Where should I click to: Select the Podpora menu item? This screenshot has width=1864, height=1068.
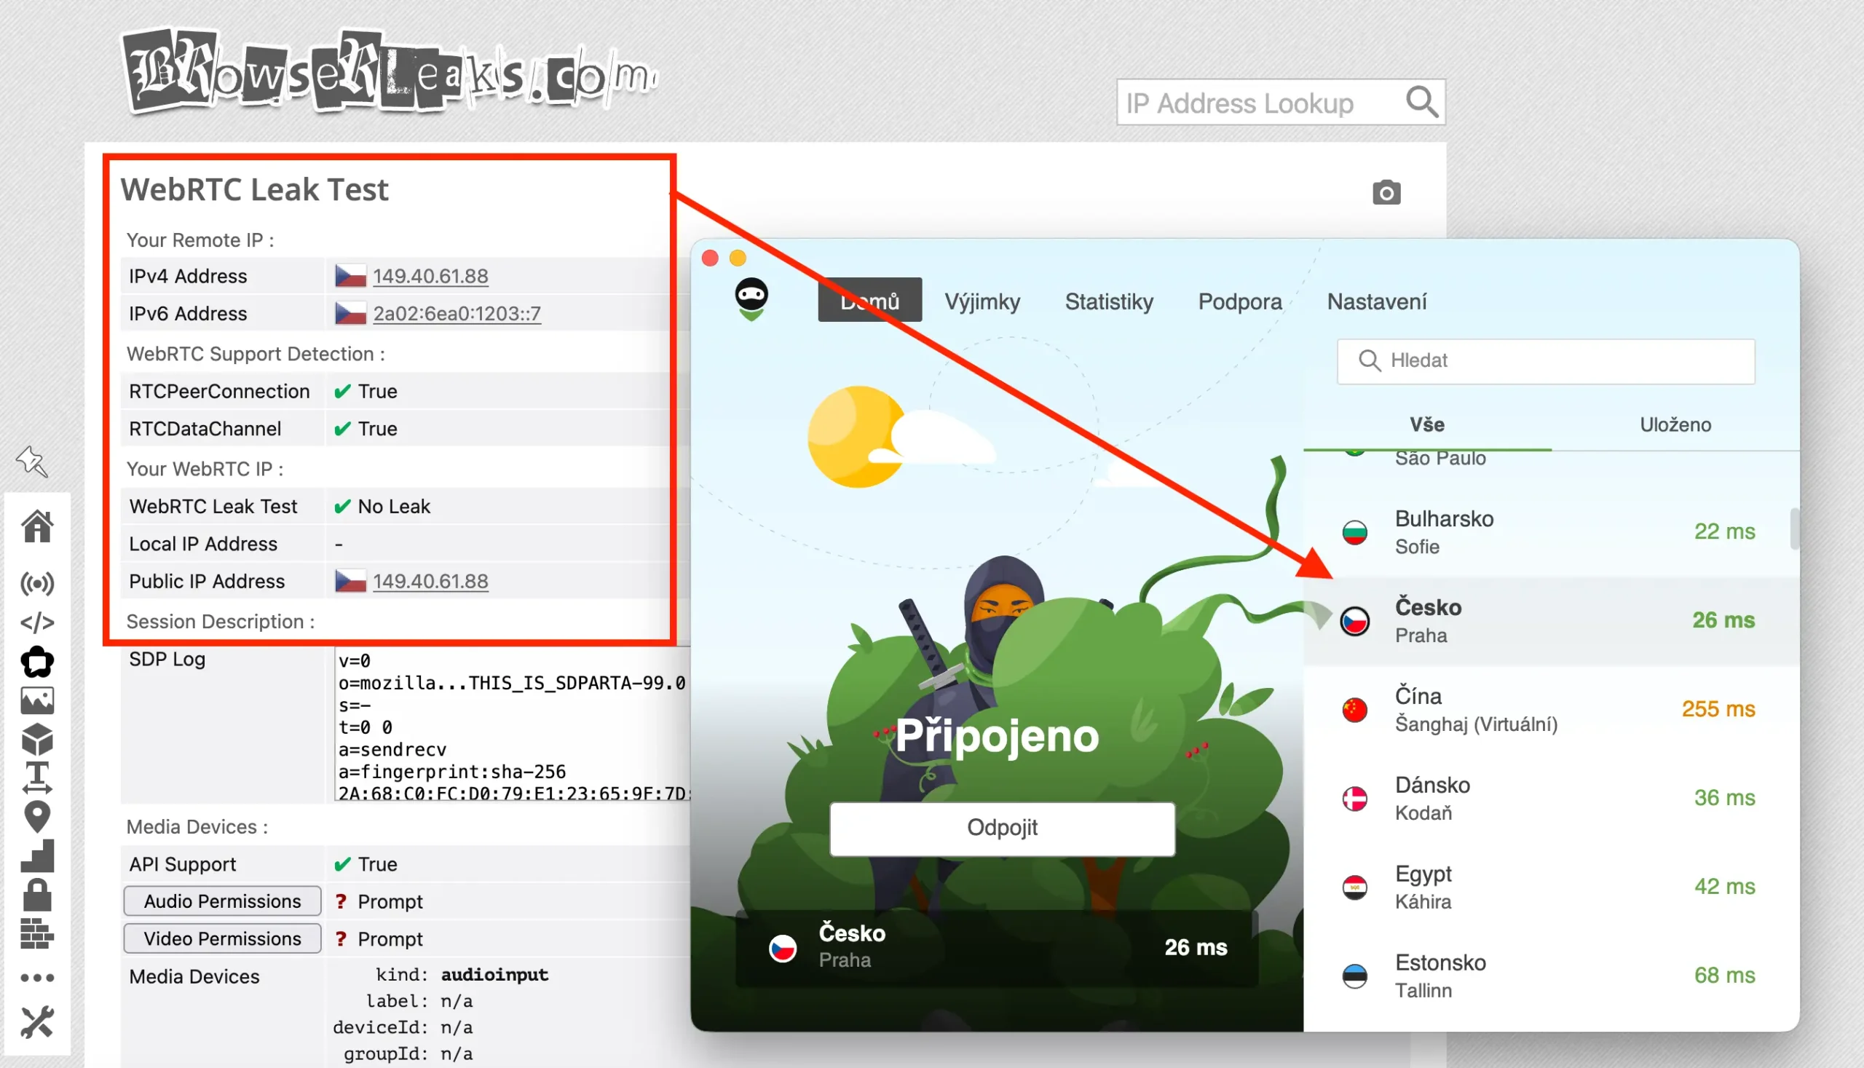tap(1239, 301)
